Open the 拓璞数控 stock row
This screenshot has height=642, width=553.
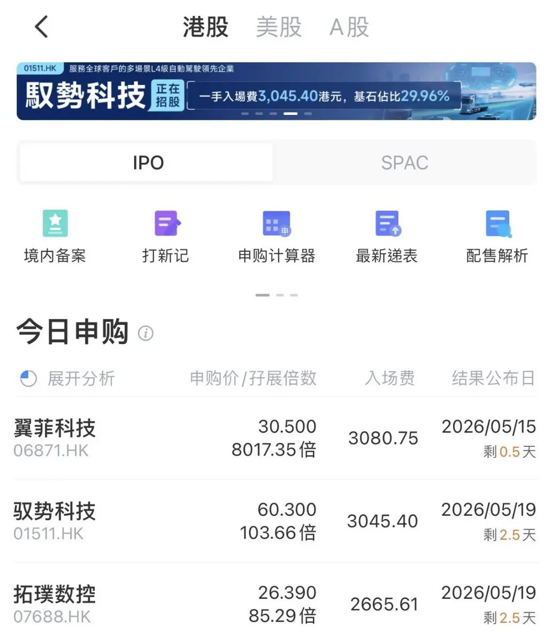click(x=276, y=604)
